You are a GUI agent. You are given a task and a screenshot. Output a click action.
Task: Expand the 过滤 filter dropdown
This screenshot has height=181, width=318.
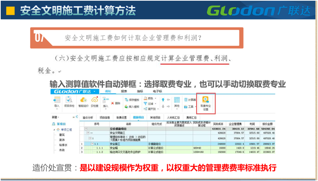[150, 103]
